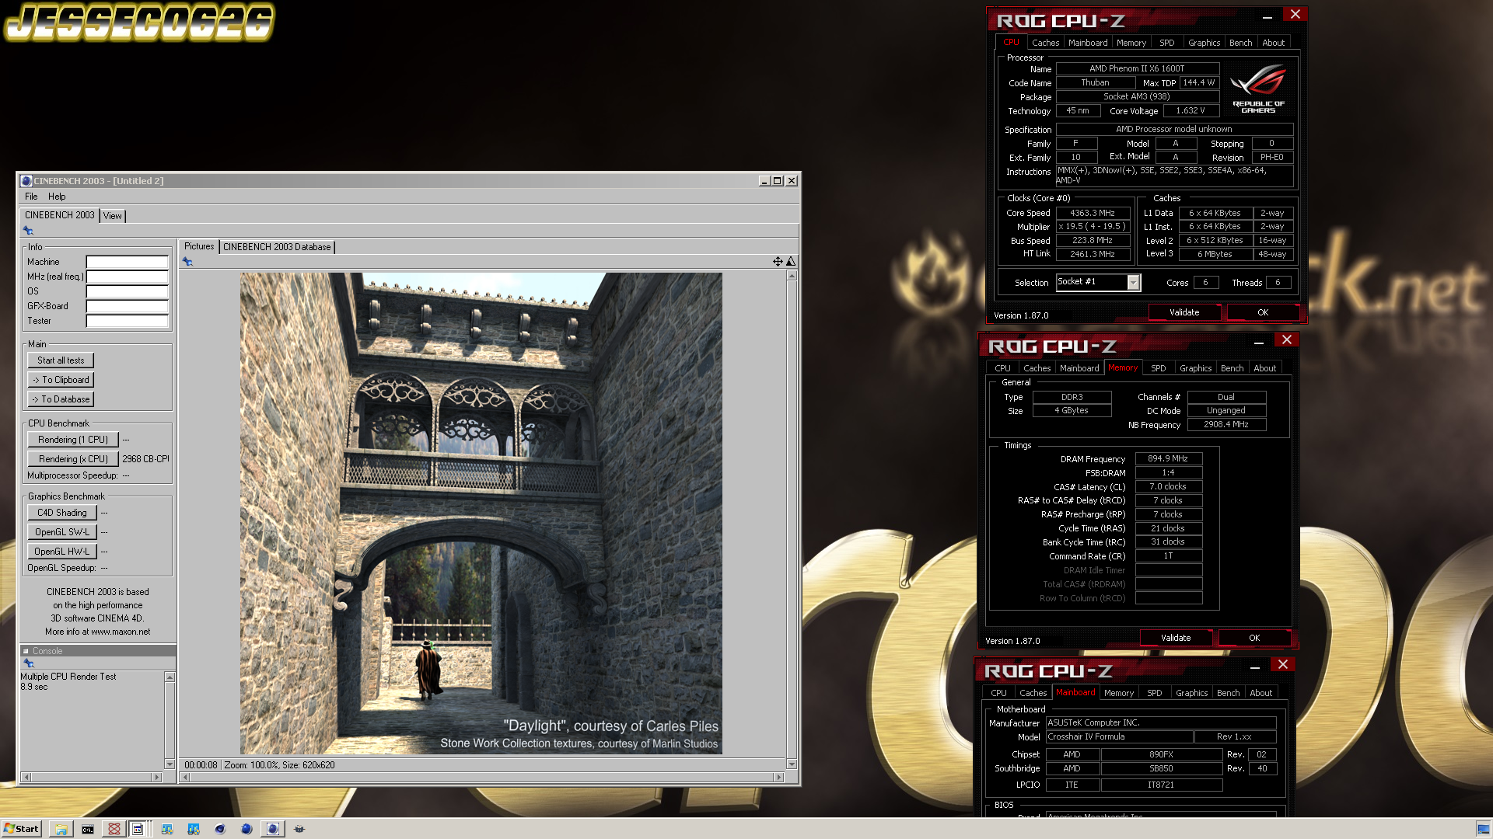Open the Start menu

pos(21,829)
